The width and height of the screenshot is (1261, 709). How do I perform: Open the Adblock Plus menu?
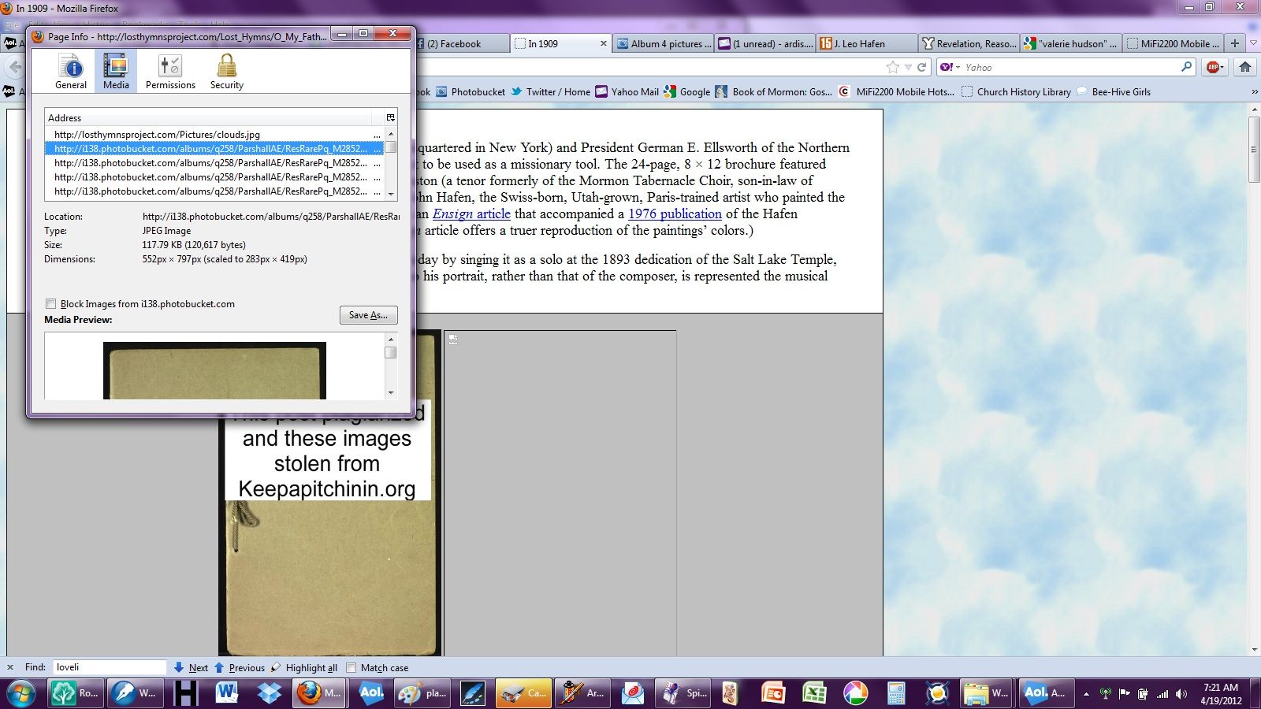click(x=1215, y=67)
